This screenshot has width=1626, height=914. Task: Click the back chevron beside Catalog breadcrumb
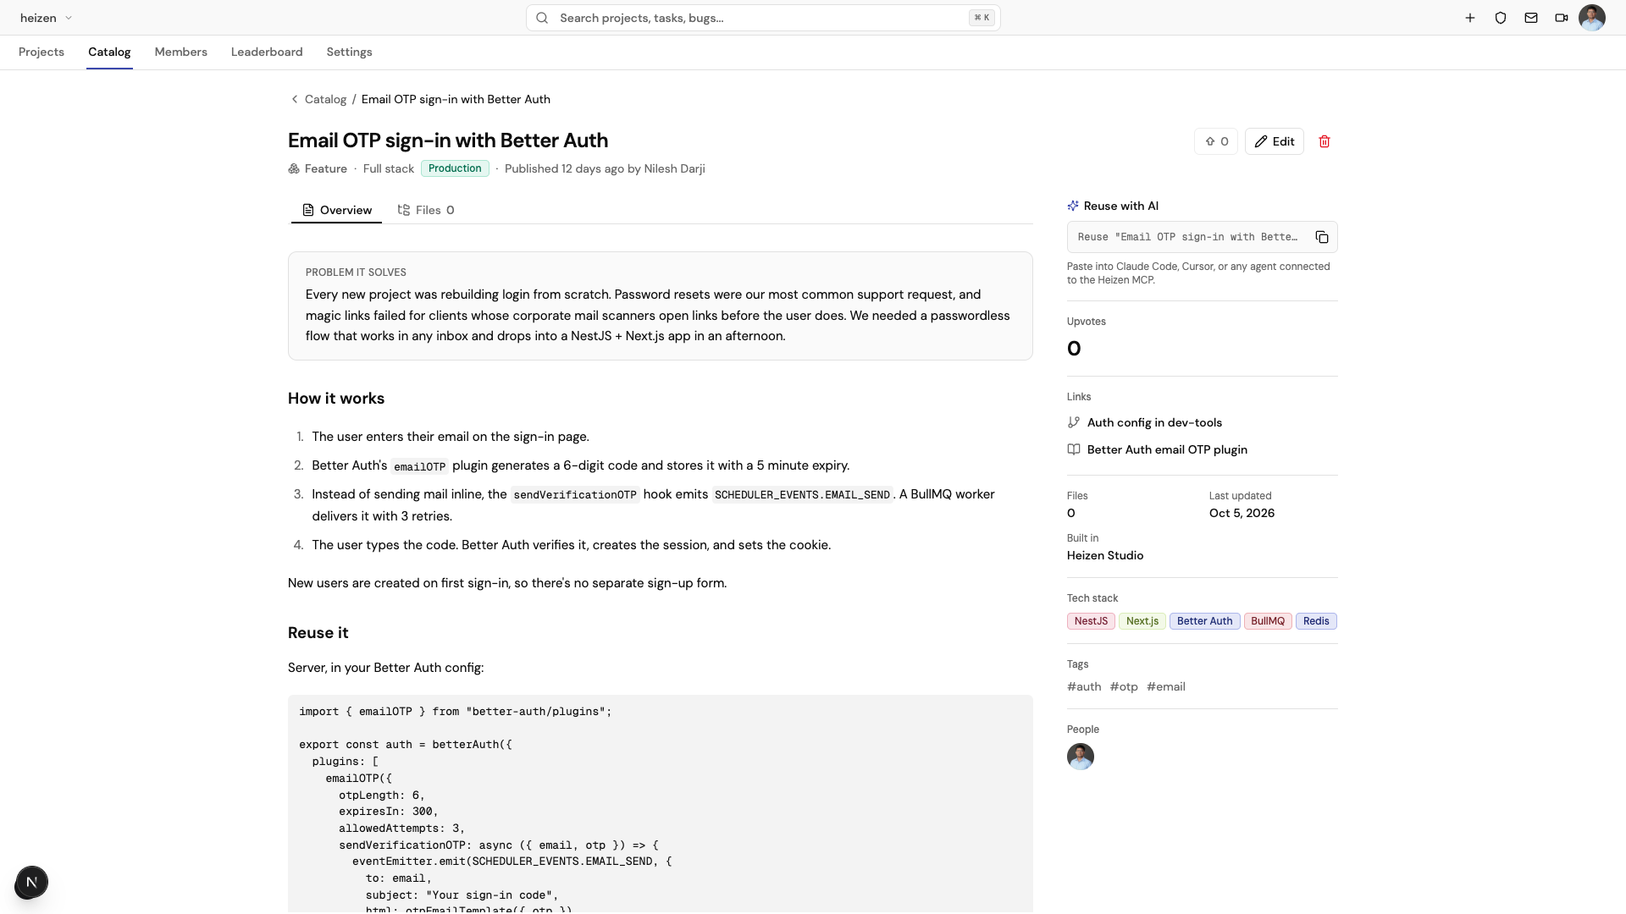tap(295, 99)
